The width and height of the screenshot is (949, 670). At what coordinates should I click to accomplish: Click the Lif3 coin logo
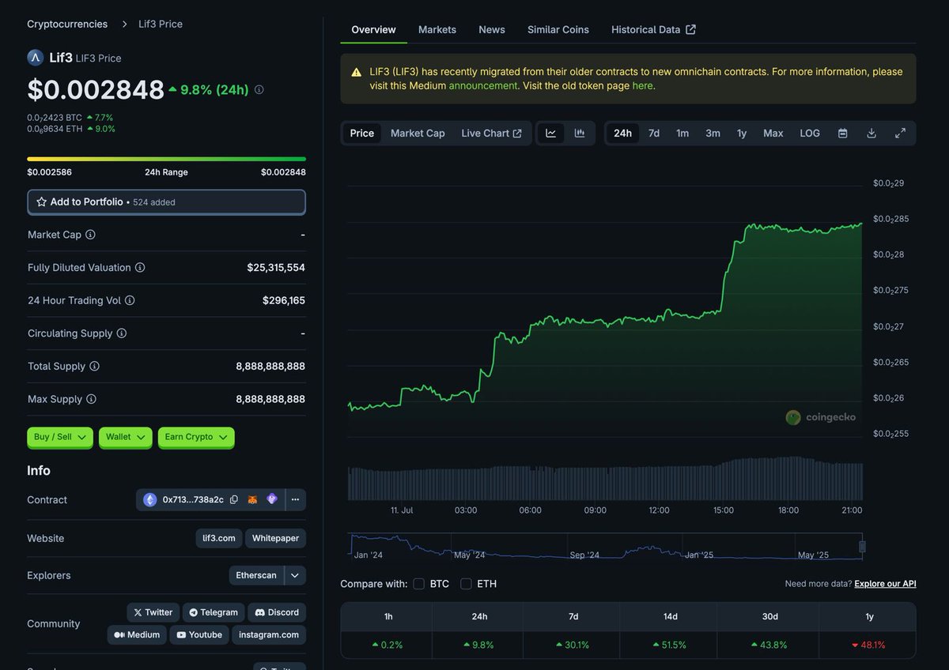(35, 57)
